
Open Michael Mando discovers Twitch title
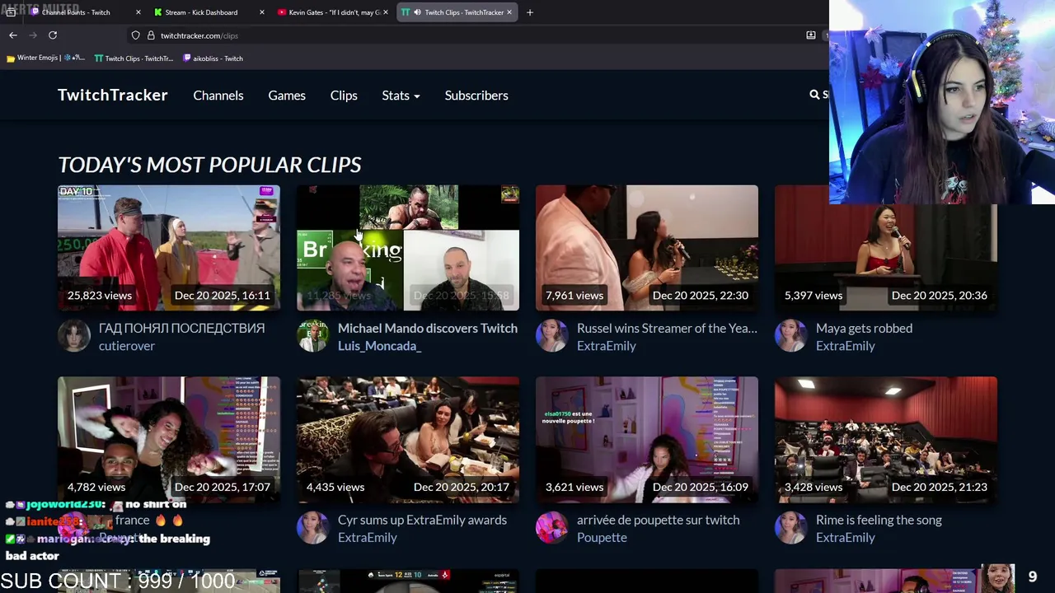point(428,328)
